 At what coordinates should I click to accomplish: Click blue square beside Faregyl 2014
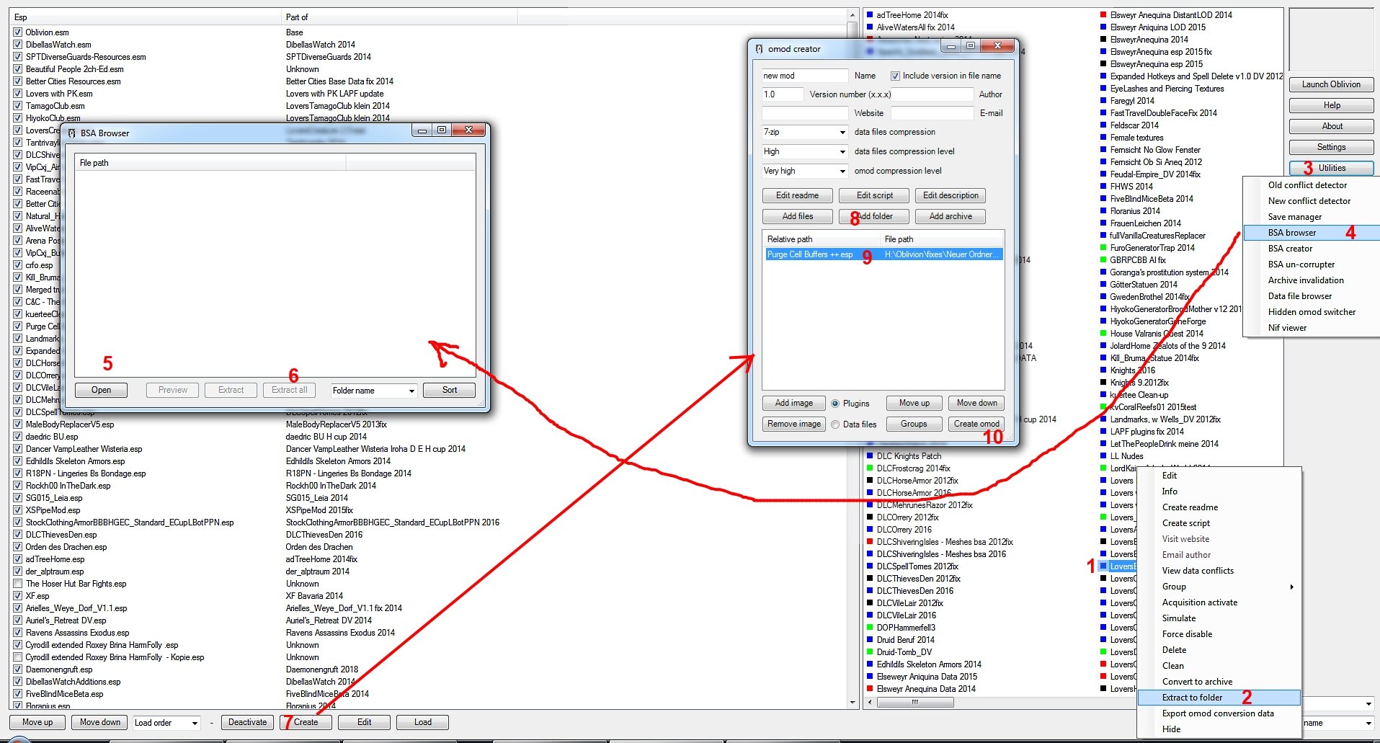1103,101
